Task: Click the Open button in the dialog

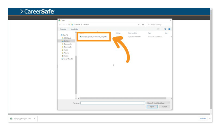Action: pos(152,107)
